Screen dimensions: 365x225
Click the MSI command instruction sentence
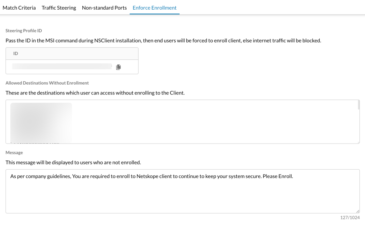163,41
